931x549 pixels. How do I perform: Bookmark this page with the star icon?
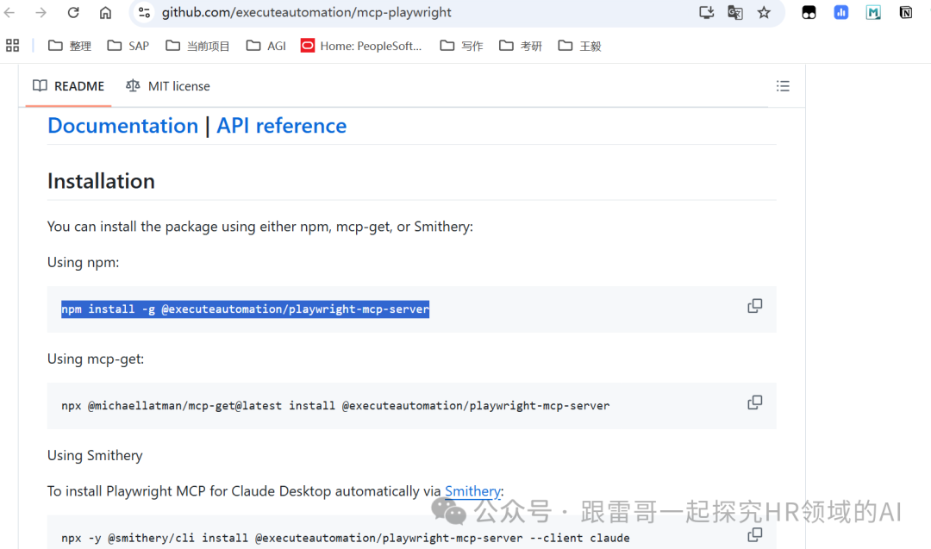click(764, 12)
